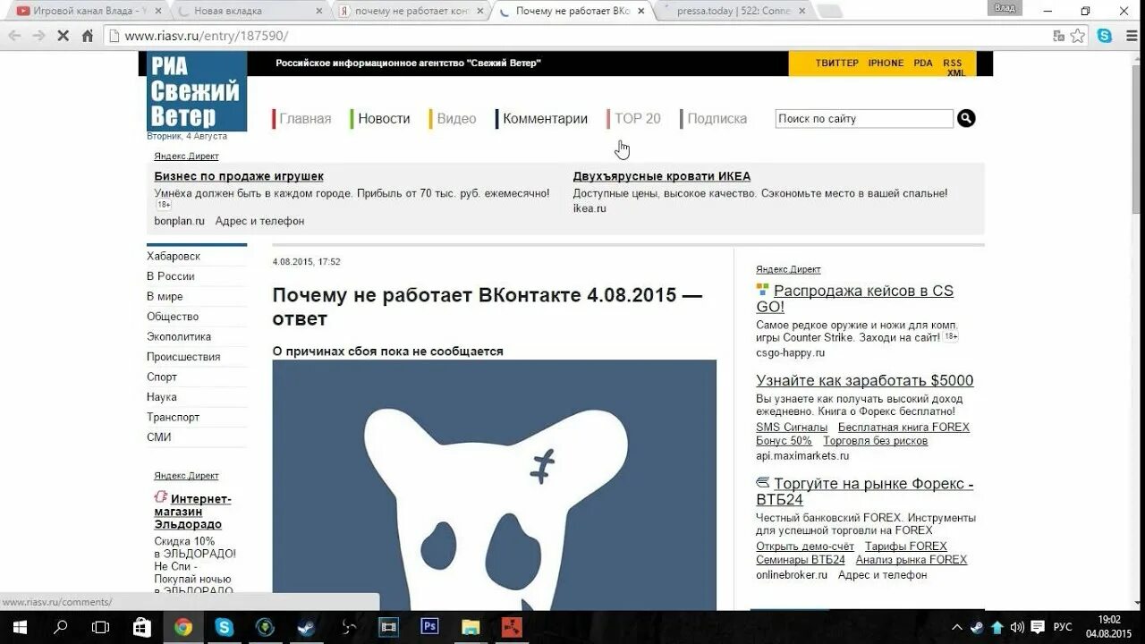Click the address bar URL
1145x644 pixels.
coord(206,36)
